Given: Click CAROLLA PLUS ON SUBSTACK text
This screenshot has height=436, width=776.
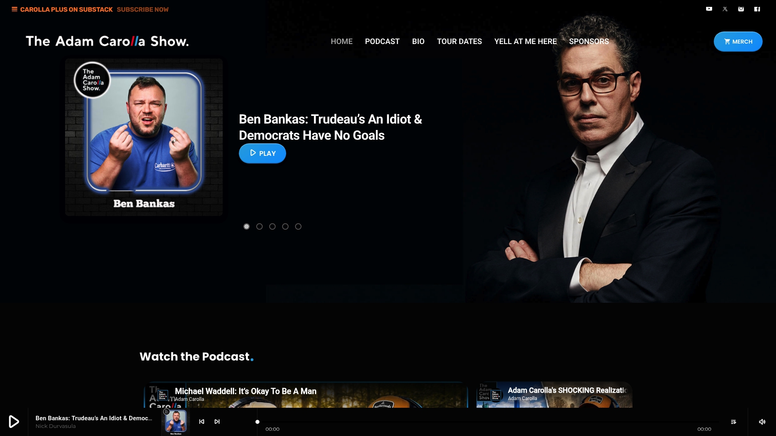Looking at the screenshot, I should (x=66, y=9).
